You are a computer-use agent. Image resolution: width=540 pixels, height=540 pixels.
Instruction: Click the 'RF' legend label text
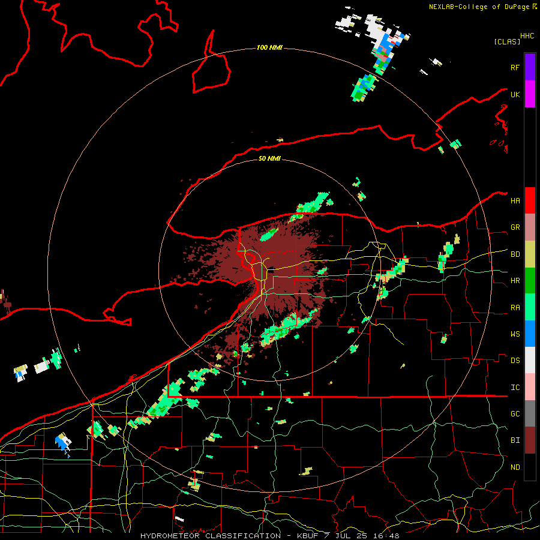point(515,67)
